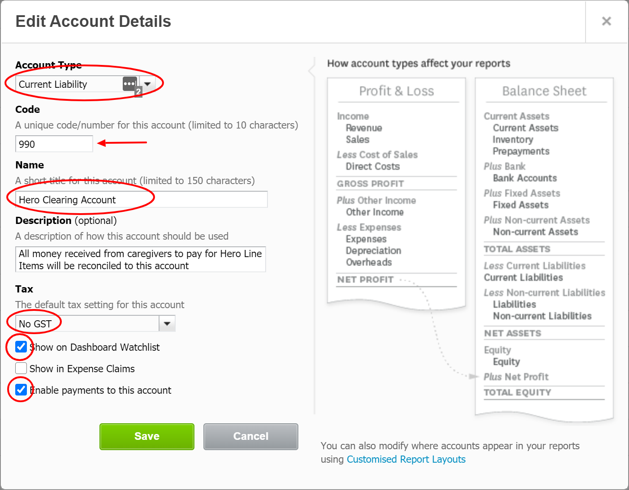Expand the No GST tax dropdown
629x490 pixels.
(x=167, y=323)
